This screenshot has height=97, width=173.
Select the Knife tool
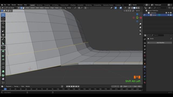click(x=3, y=67)
